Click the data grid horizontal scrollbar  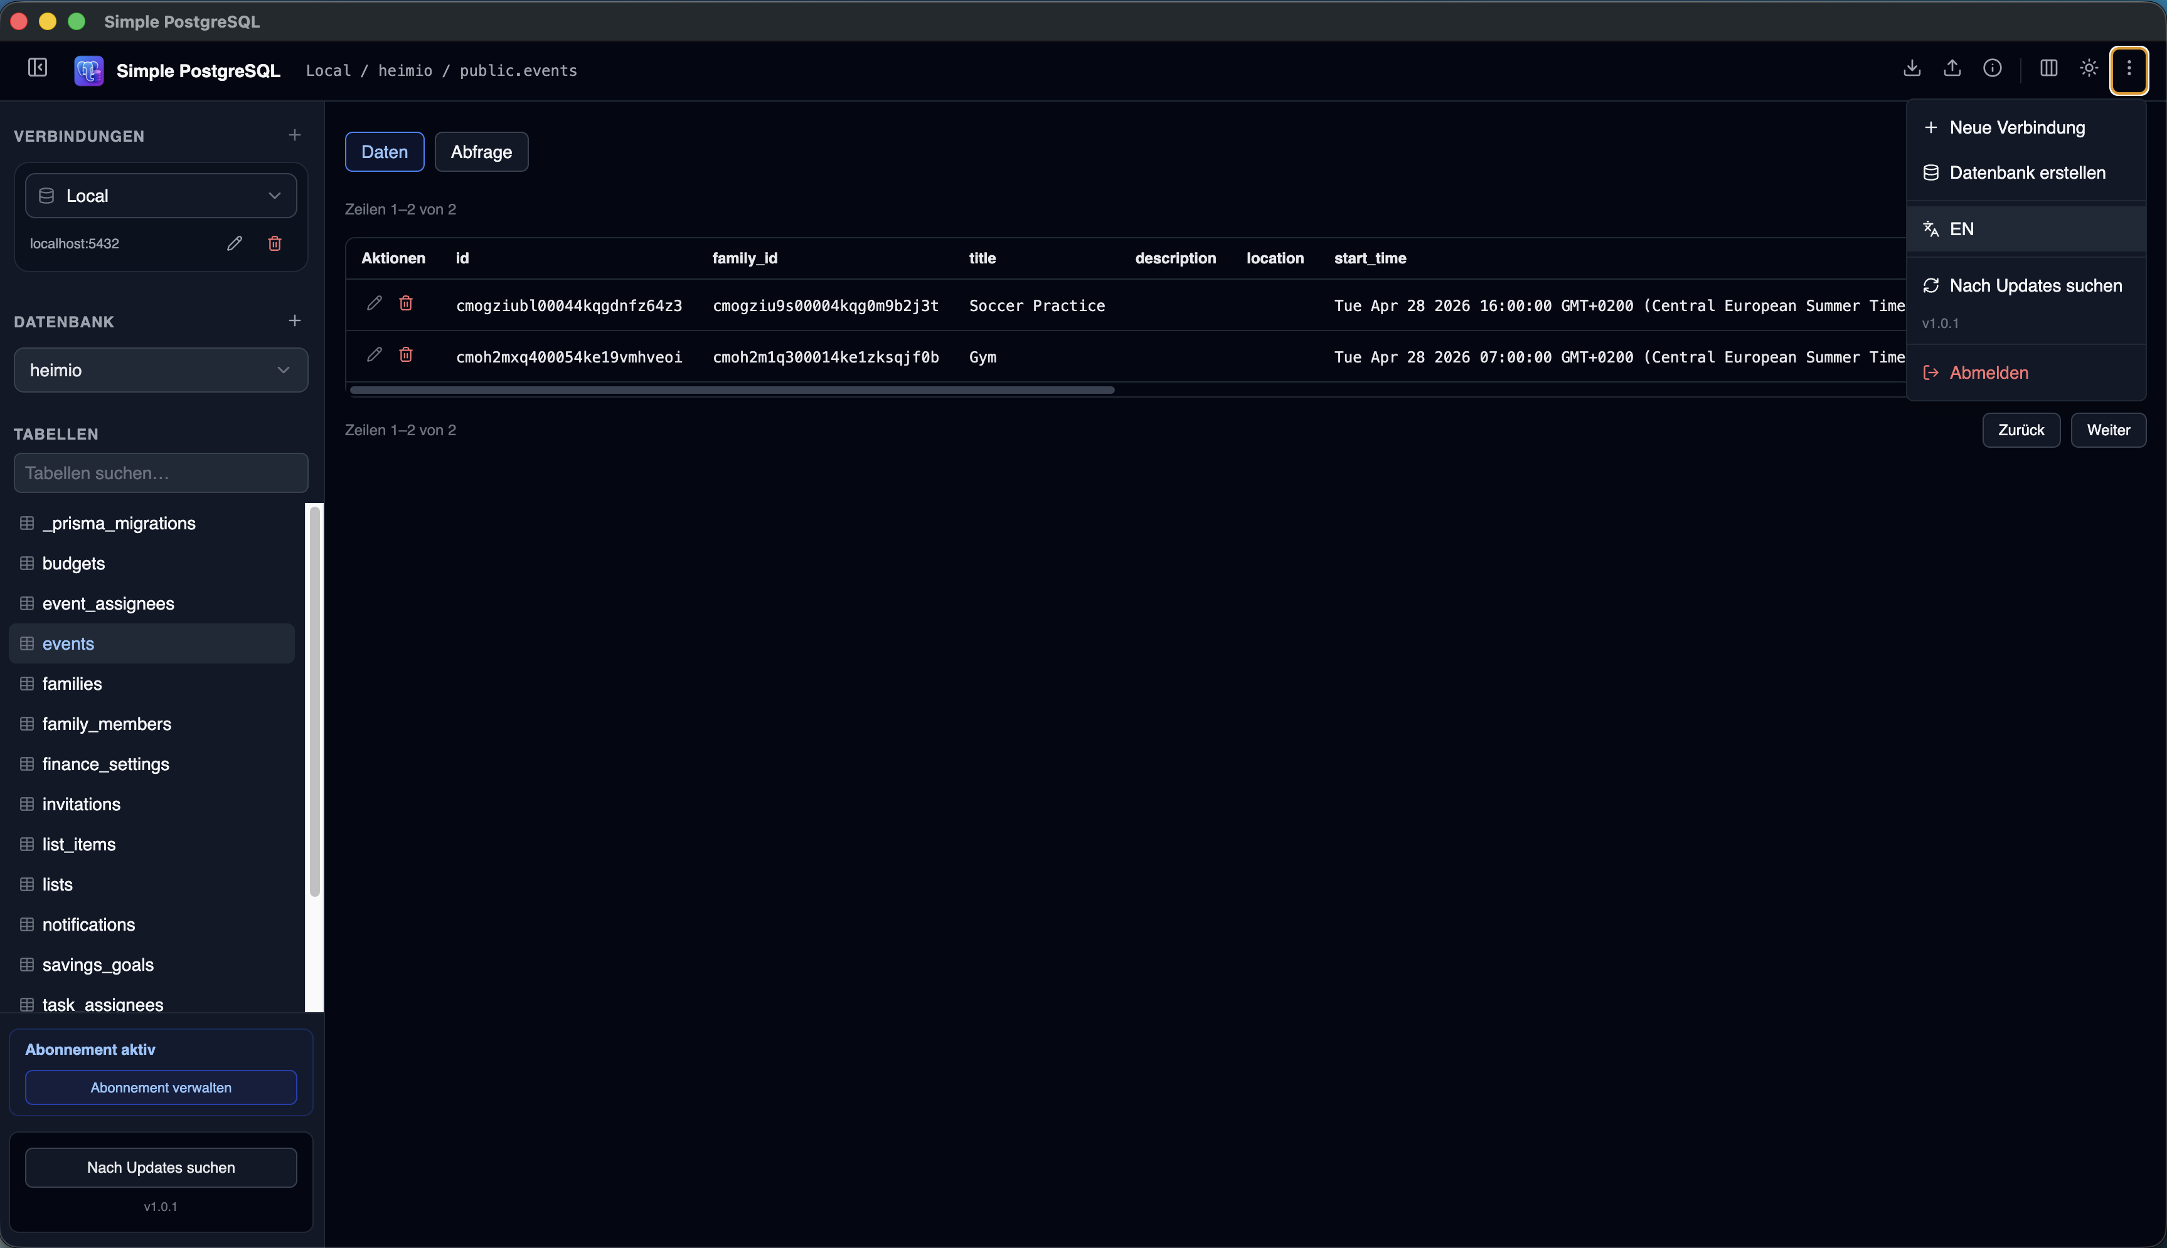click(x=732, y=390)
